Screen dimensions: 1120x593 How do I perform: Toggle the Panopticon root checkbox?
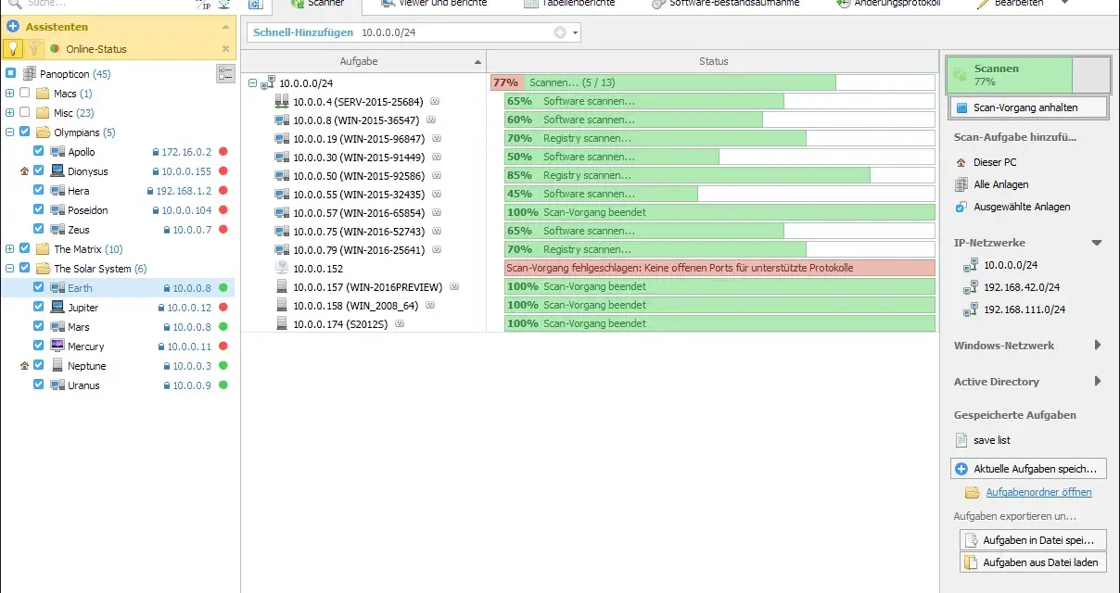tap(11, 74)
